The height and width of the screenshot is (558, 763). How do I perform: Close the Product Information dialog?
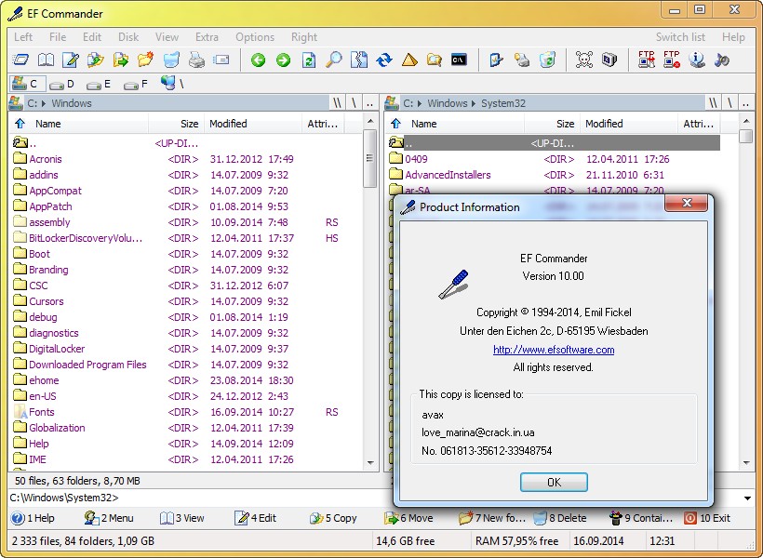[x=686, y=203]
